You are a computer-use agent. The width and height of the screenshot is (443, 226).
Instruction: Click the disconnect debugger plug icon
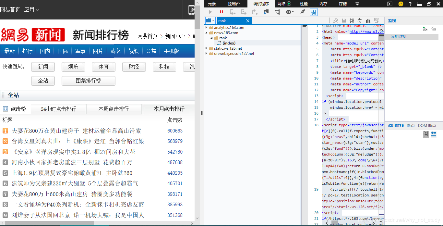point(303,12)
